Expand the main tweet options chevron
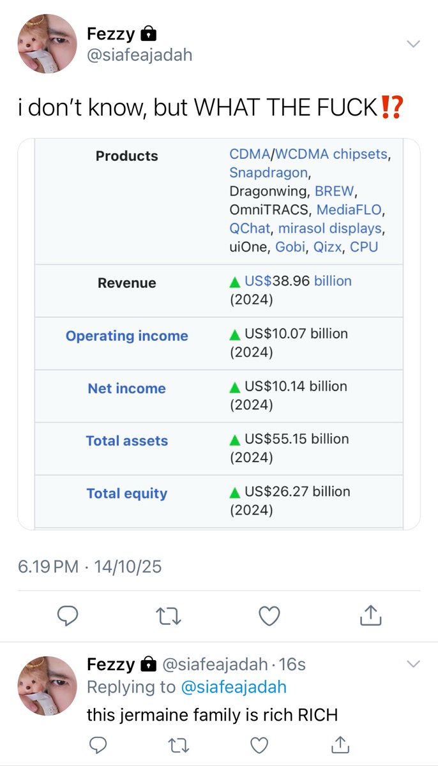Viewport: 438px width, 766px height. coord(414,43)
